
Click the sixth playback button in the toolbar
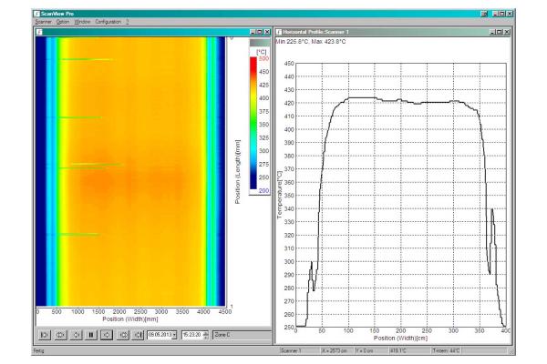tap(122, 335)
